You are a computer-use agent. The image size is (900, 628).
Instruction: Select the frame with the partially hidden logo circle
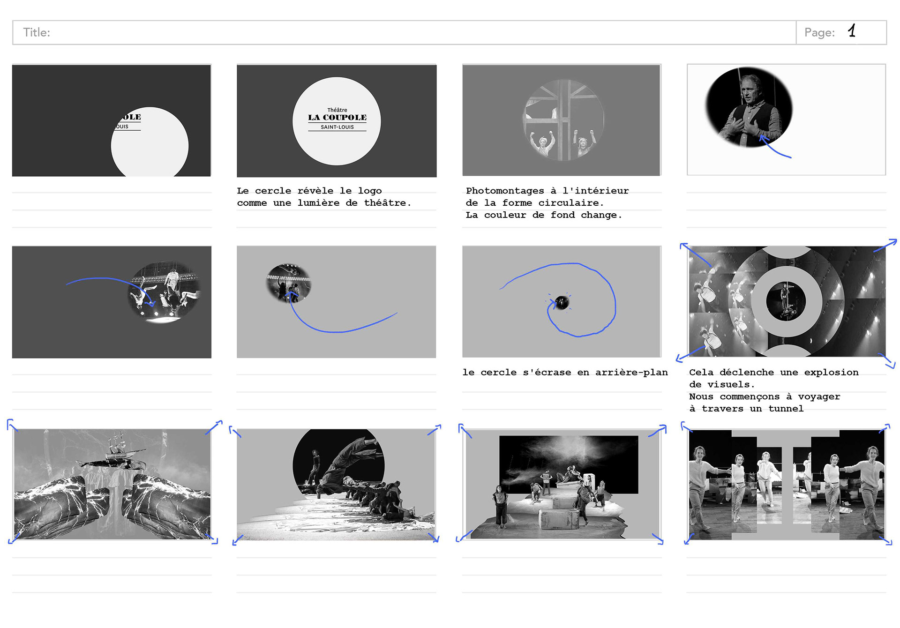pos(112,120)
